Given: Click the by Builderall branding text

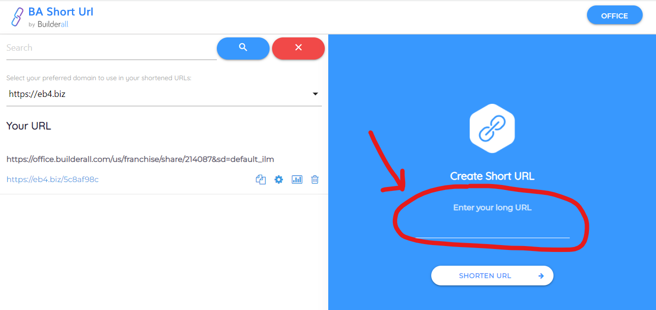Looking at the screenshot, I should pos(48,24).
